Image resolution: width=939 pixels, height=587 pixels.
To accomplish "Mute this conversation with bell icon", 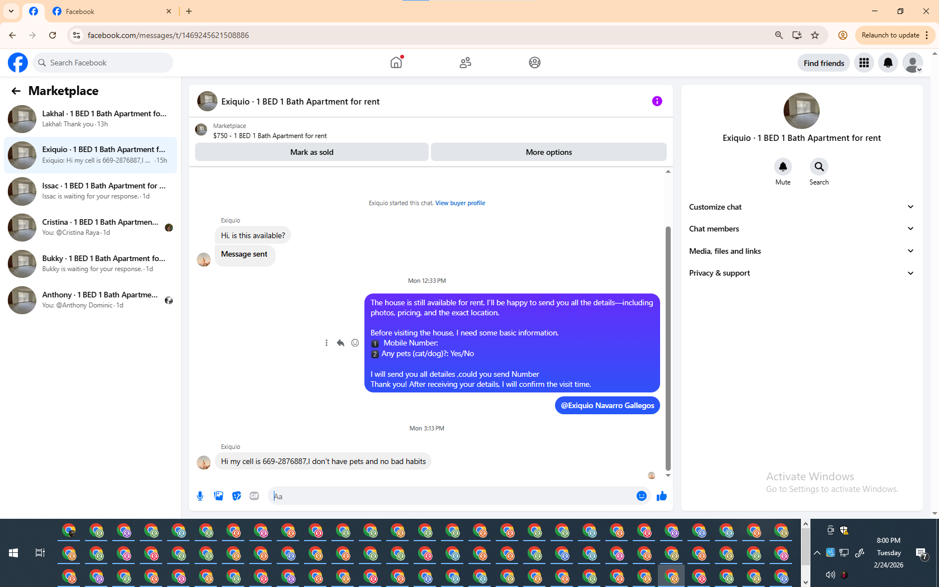I will coord(783,167).
